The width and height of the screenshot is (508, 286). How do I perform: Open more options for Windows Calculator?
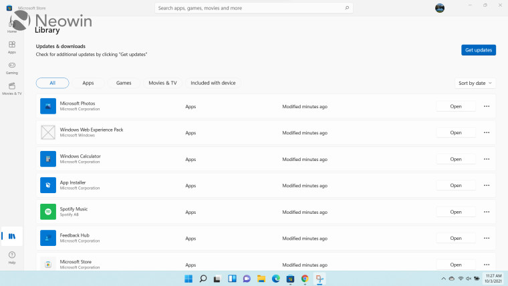(x=487, y=159)
